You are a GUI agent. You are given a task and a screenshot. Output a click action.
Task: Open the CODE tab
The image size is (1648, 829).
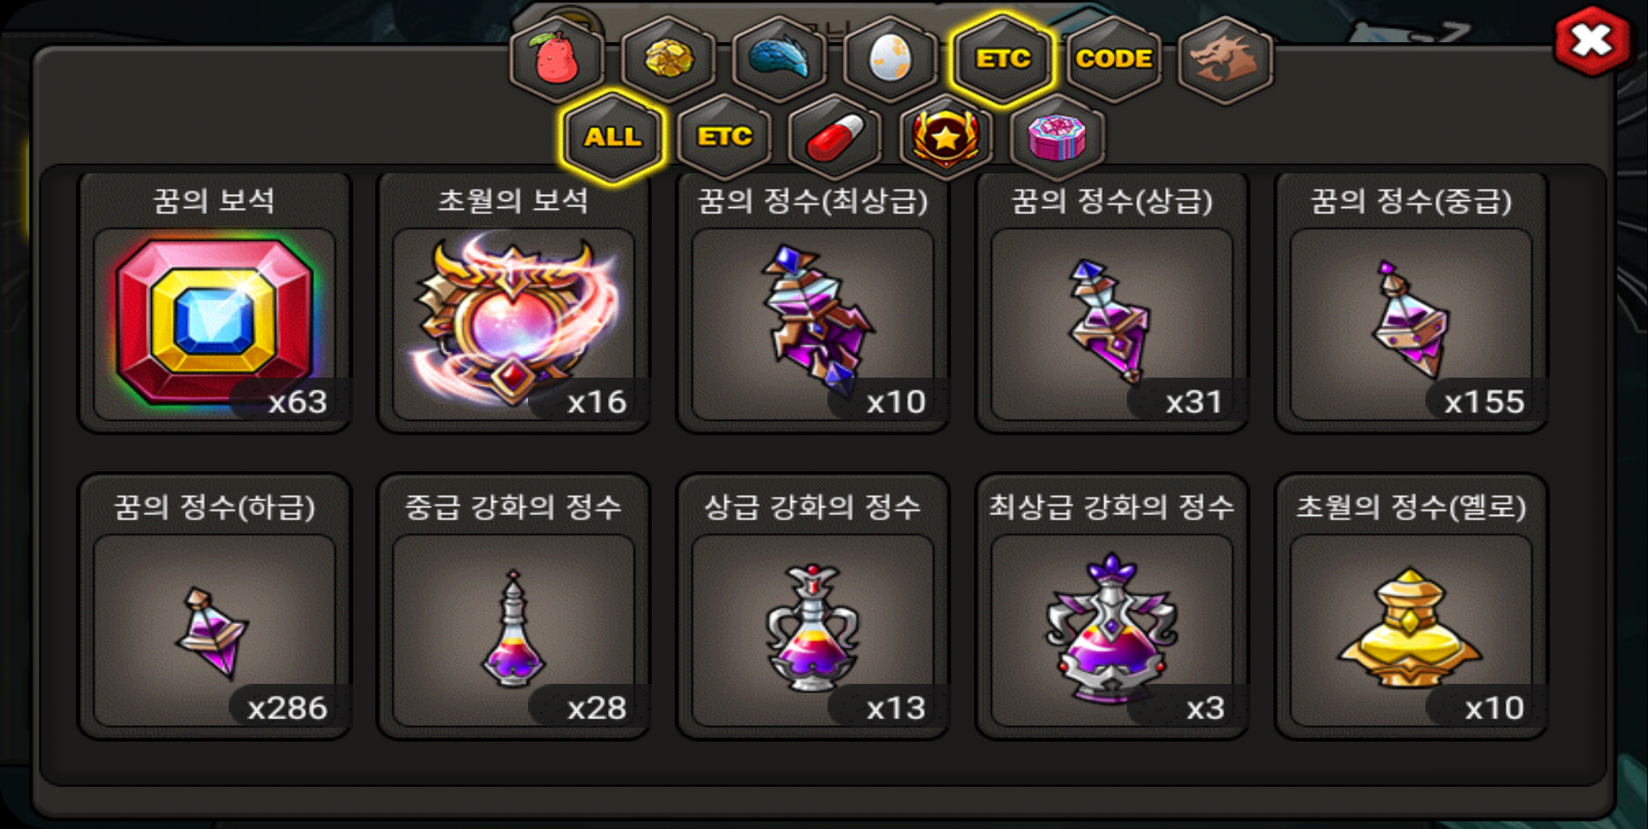point(1114,58)
